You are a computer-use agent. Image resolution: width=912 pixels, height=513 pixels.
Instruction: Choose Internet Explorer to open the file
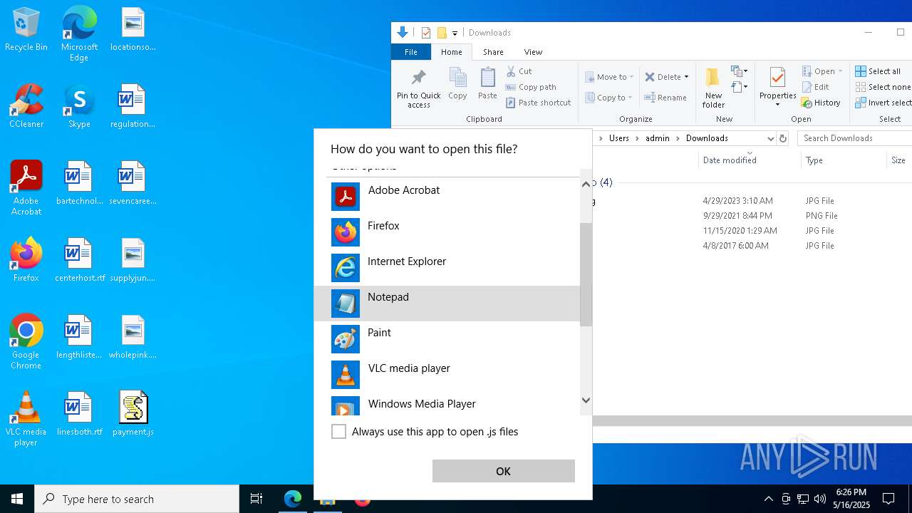click(x=447, y=268)
